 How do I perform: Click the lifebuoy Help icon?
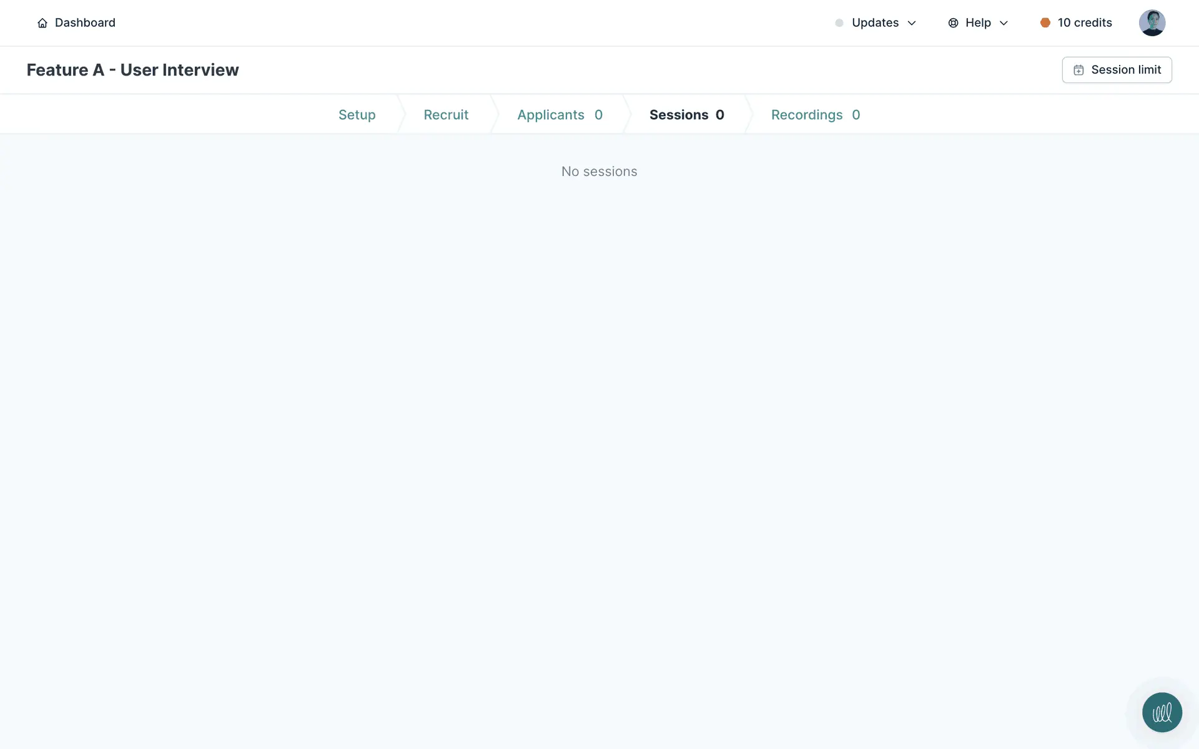point(953,23)
